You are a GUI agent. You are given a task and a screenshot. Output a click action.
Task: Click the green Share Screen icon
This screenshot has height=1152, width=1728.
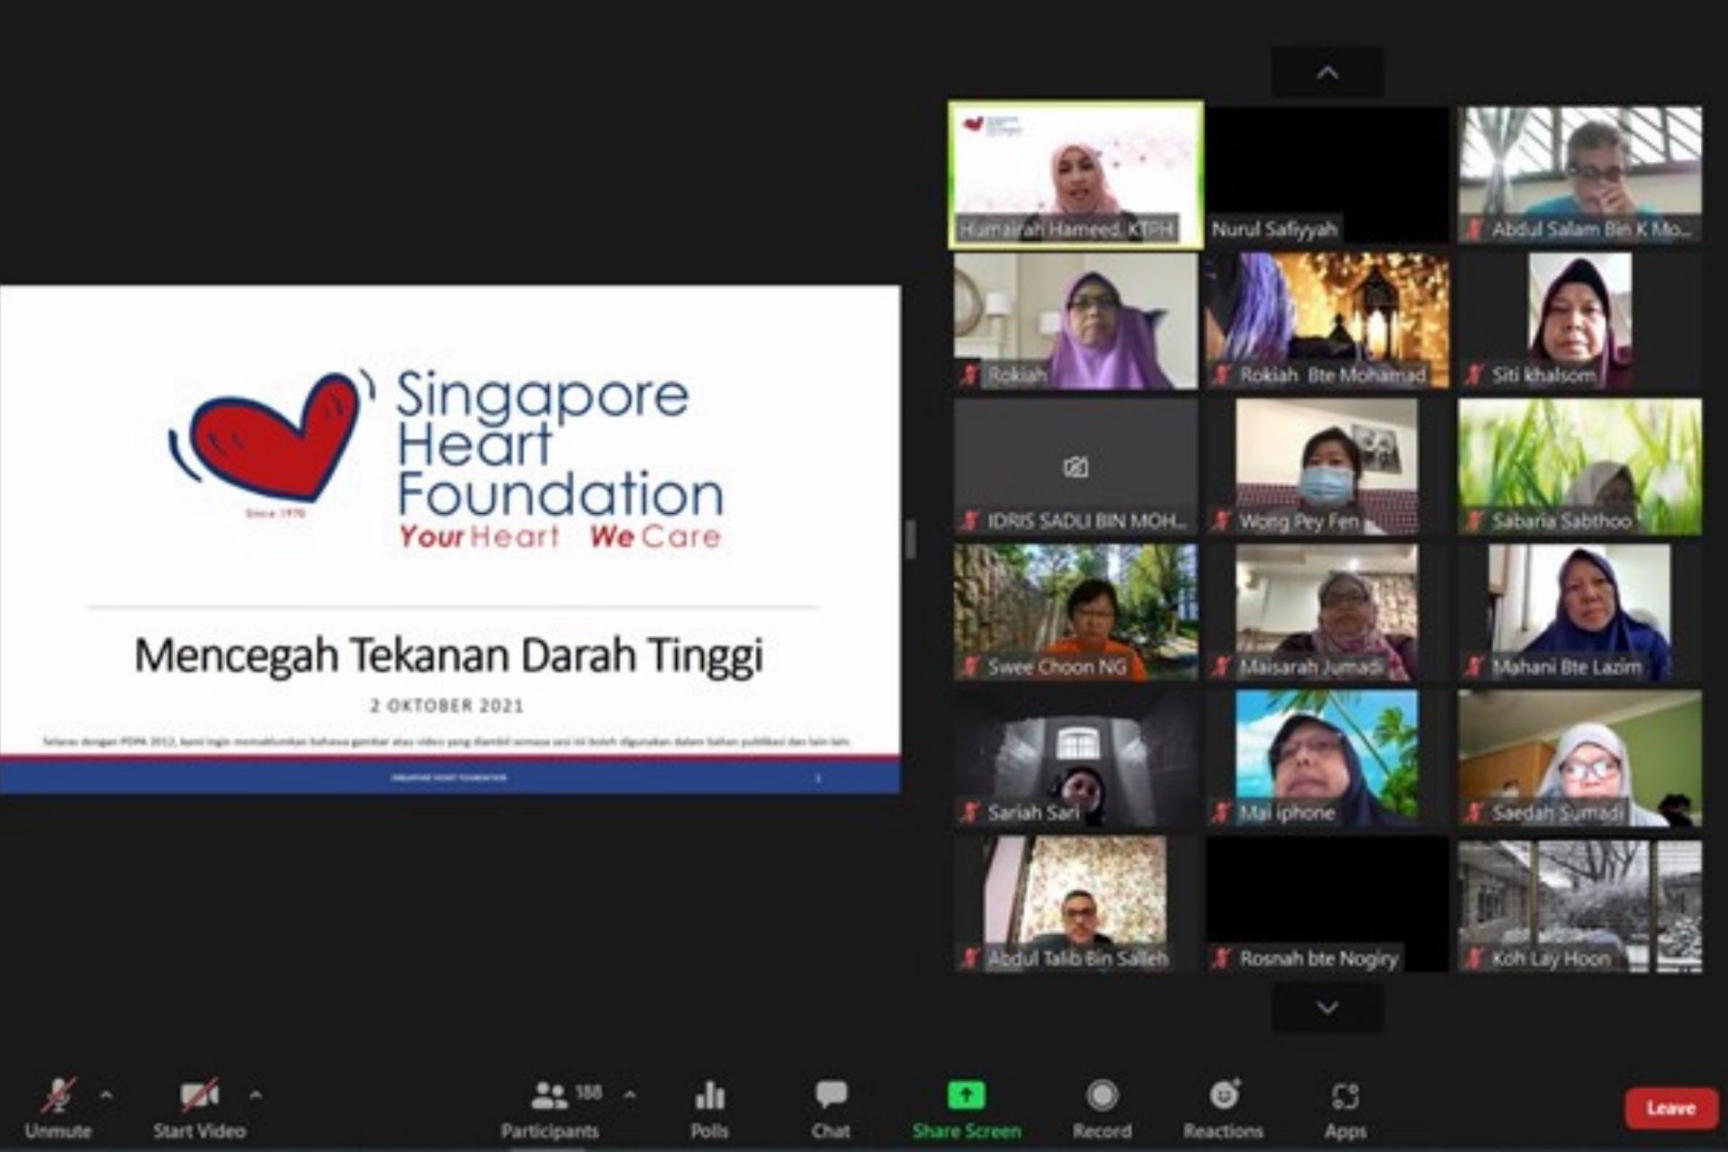(x=967, y=1095)
